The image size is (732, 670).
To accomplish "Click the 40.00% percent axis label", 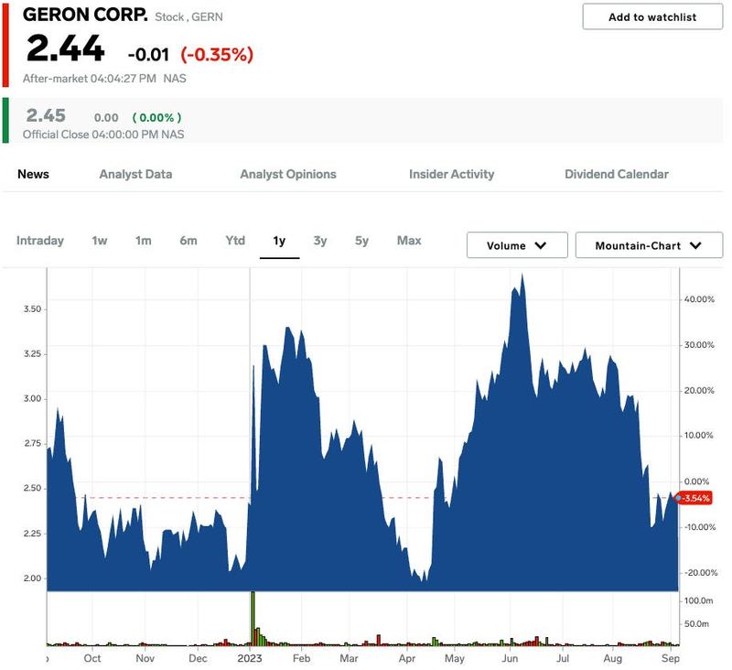I will tap(699, 299).
